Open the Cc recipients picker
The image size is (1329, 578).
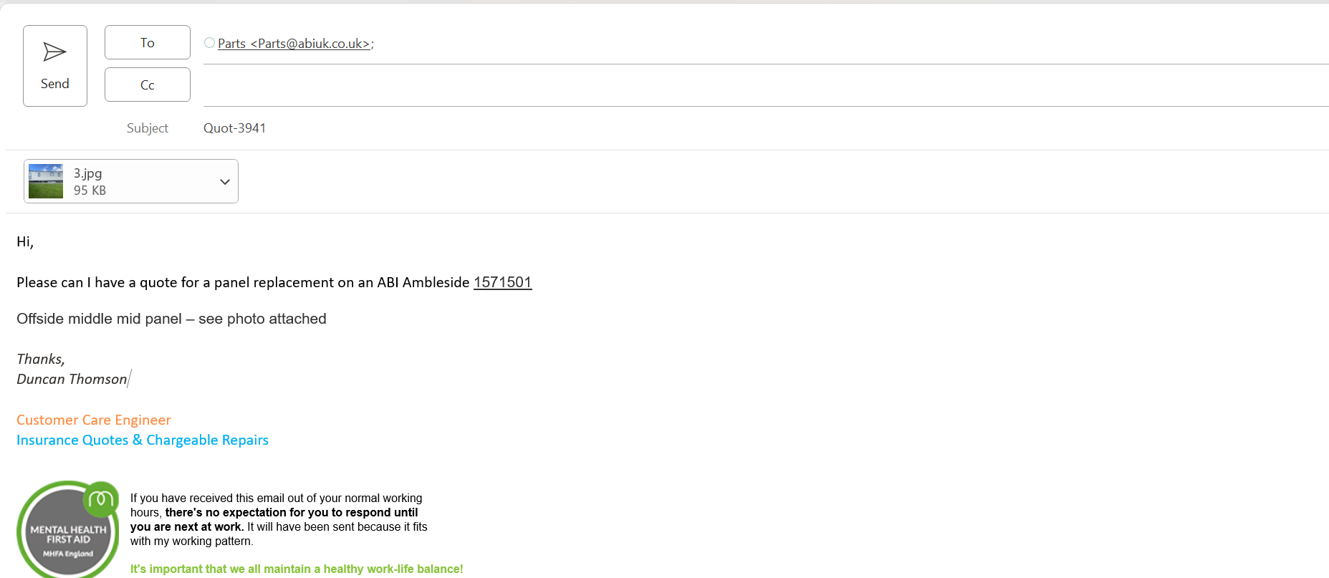(x=148, y=85)
